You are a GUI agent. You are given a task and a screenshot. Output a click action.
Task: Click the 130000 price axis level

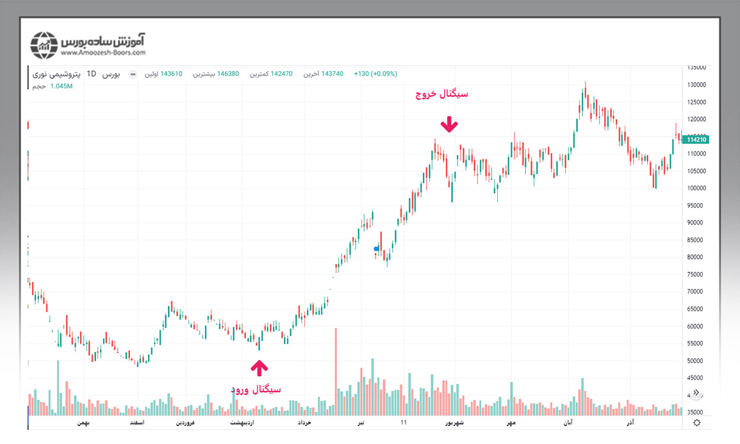tap(696, 85)
